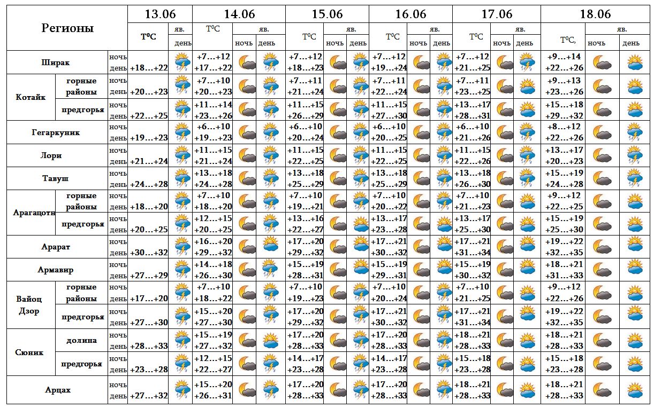This screenshot has width=654, height=408.
Task: Click Гегаркуник 17.06 night moon icon
Action: [x=504, y=132]
